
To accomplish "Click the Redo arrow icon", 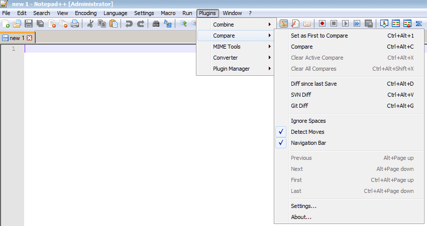I will click(x=141, y=24).
